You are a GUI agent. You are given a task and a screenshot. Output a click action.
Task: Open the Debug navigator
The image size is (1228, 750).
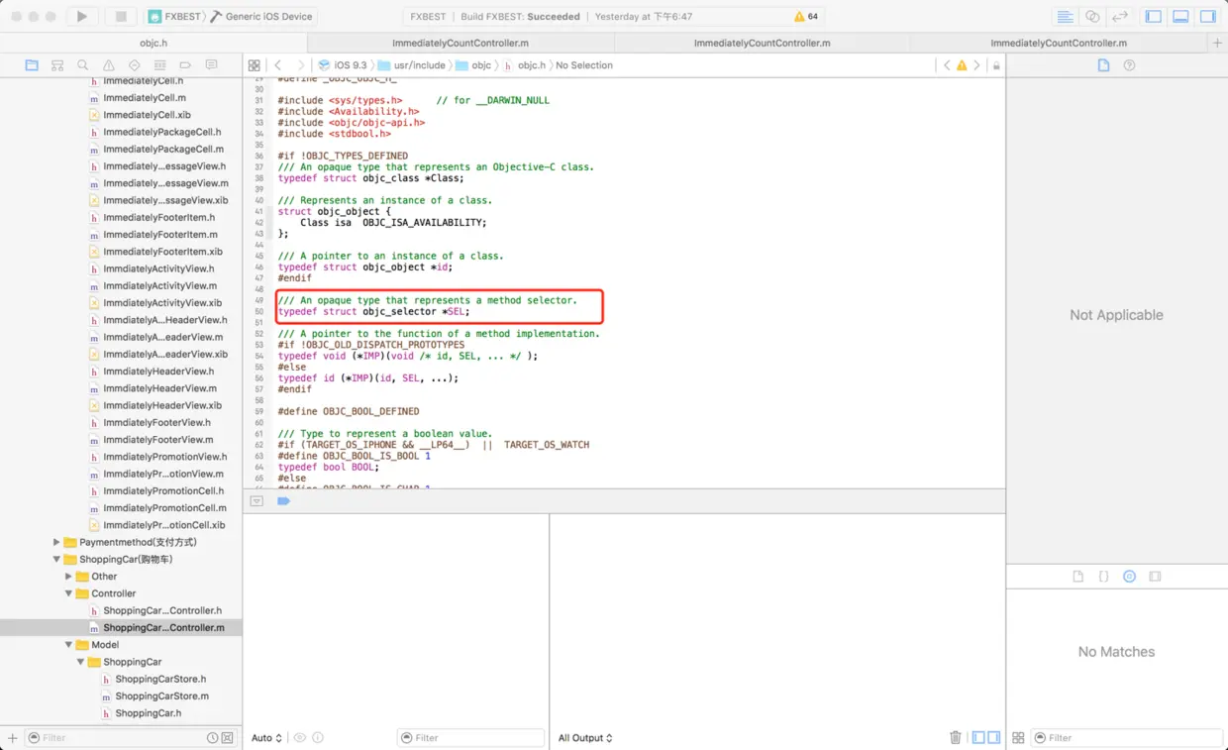160,65
